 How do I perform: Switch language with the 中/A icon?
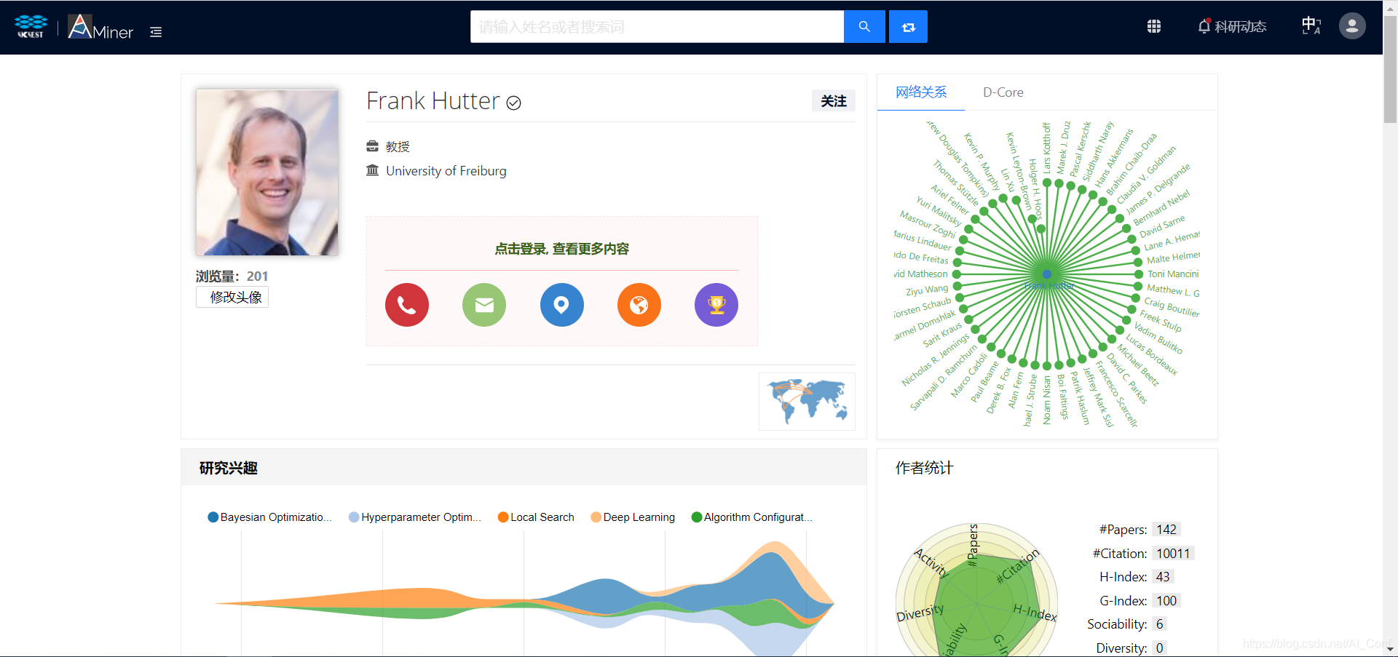point(1311,26)
